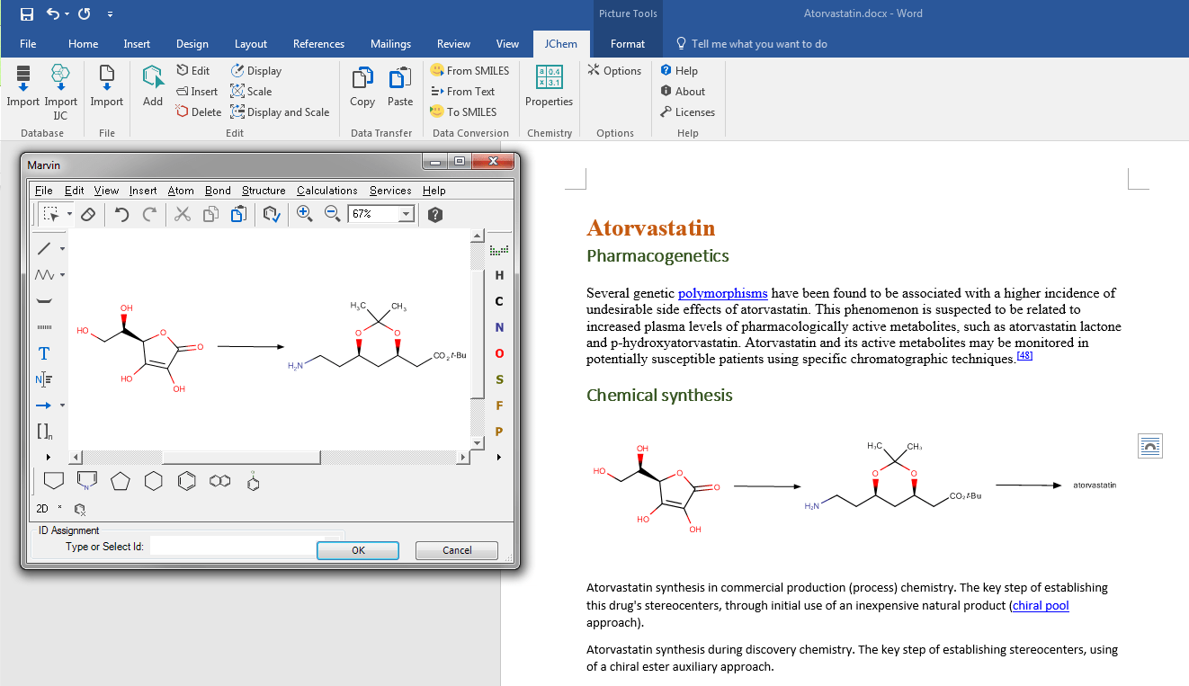Open the selection tool dropdown arrow
This screenshot has width=1189, height=686.
[68, 214]
